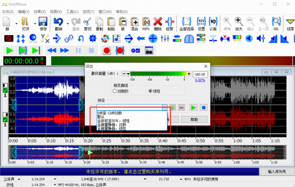The width and height of the screenshot is (295, 187).
Task: Expand the dropdown arrow next to 新
Action: click(x=16, y=24)
